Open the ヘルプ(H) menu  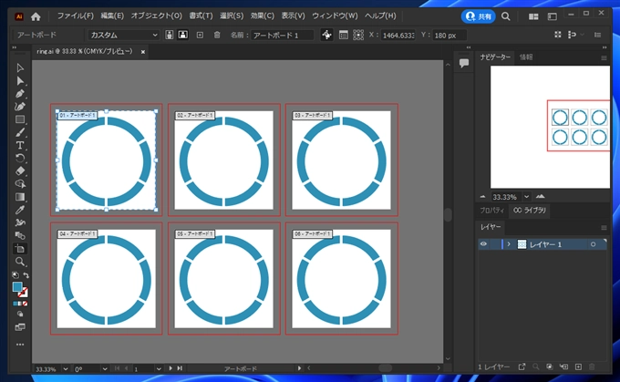pyautogui.click(x=380, y=15)
